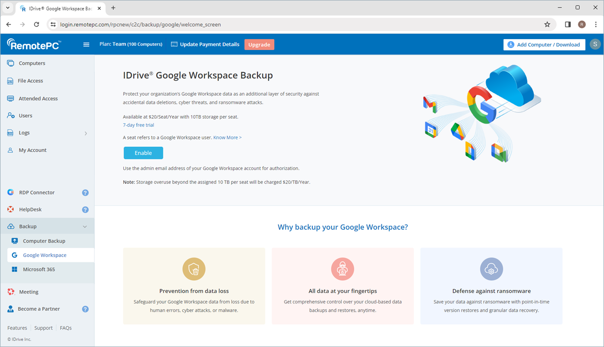Click the Become a Partner icon
The width and height of the screenshot is (604, 347).
[10, 309]
